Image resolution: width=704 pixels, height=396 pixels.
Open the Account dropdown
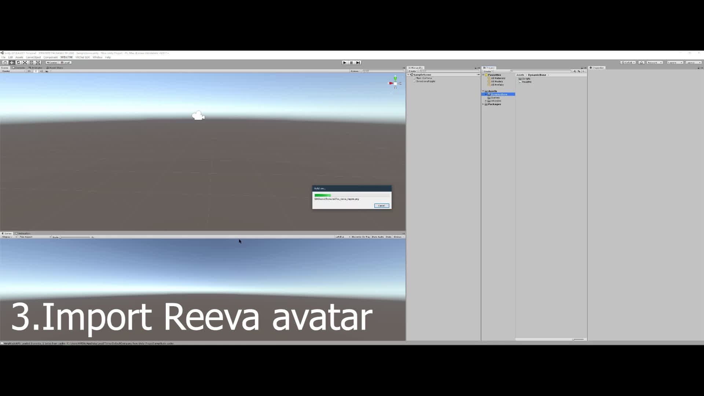point(655,63)
